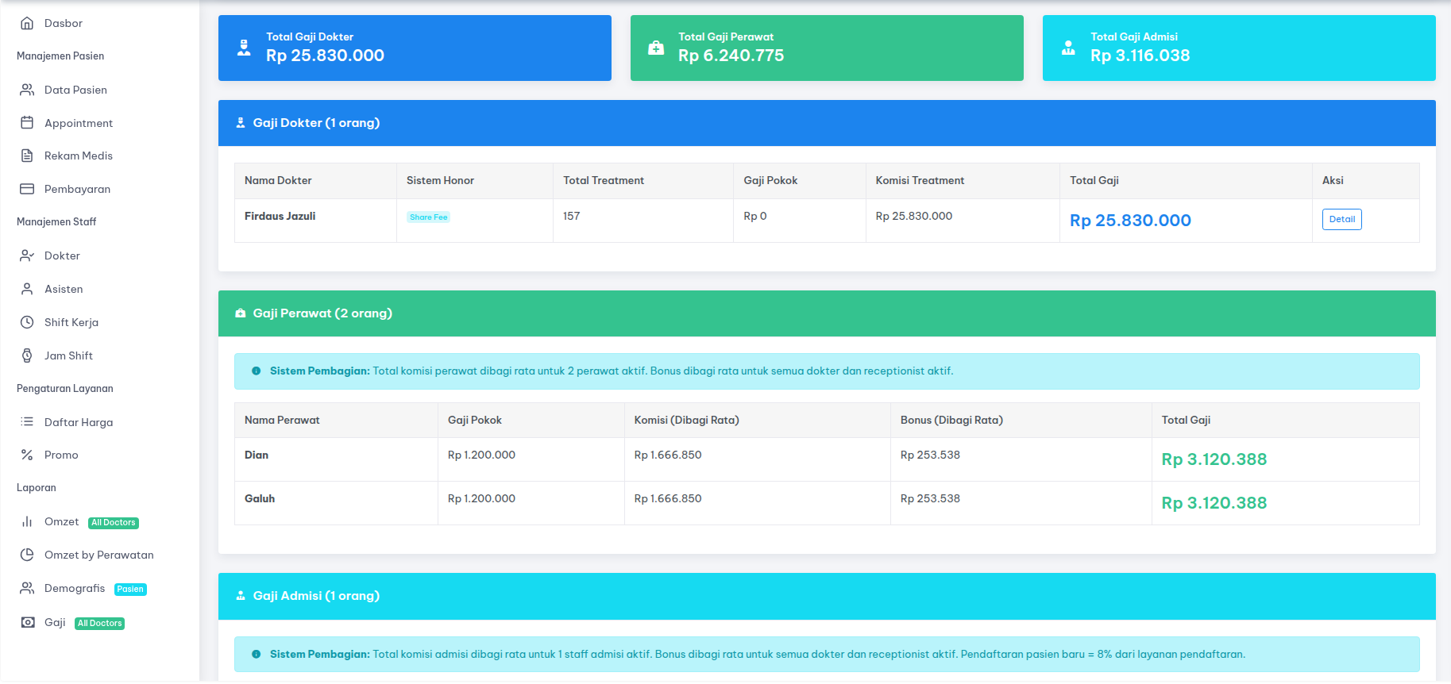Click the Total Gaji Perawat summary card
This screenshot has height=684, width=1451.
(x=826, y=48)
